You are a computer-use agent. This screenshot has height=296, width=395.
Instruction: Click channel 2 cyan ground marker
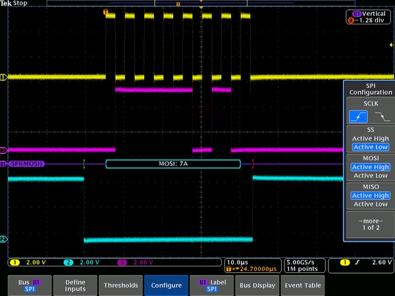pos(3,239)
